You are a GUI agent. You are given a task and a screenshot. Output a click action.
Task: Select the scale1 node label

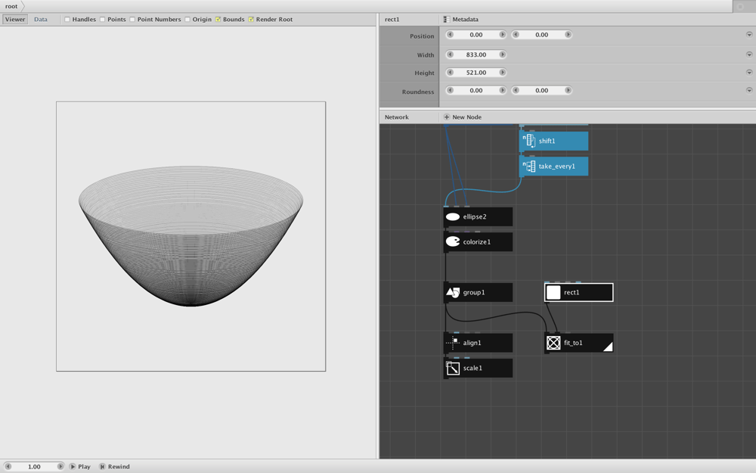(472, 369)
